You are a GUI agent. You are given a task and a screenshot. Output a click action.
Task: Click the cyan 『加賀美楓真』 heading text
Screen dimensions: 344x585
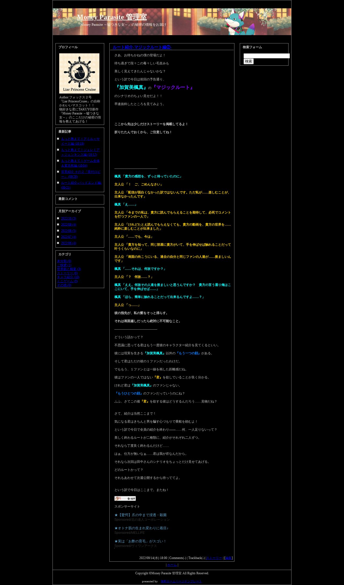131,87
